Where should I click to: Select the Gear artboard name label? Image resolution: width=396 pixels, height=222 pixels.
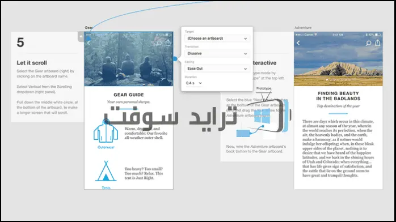coord(89,27)
